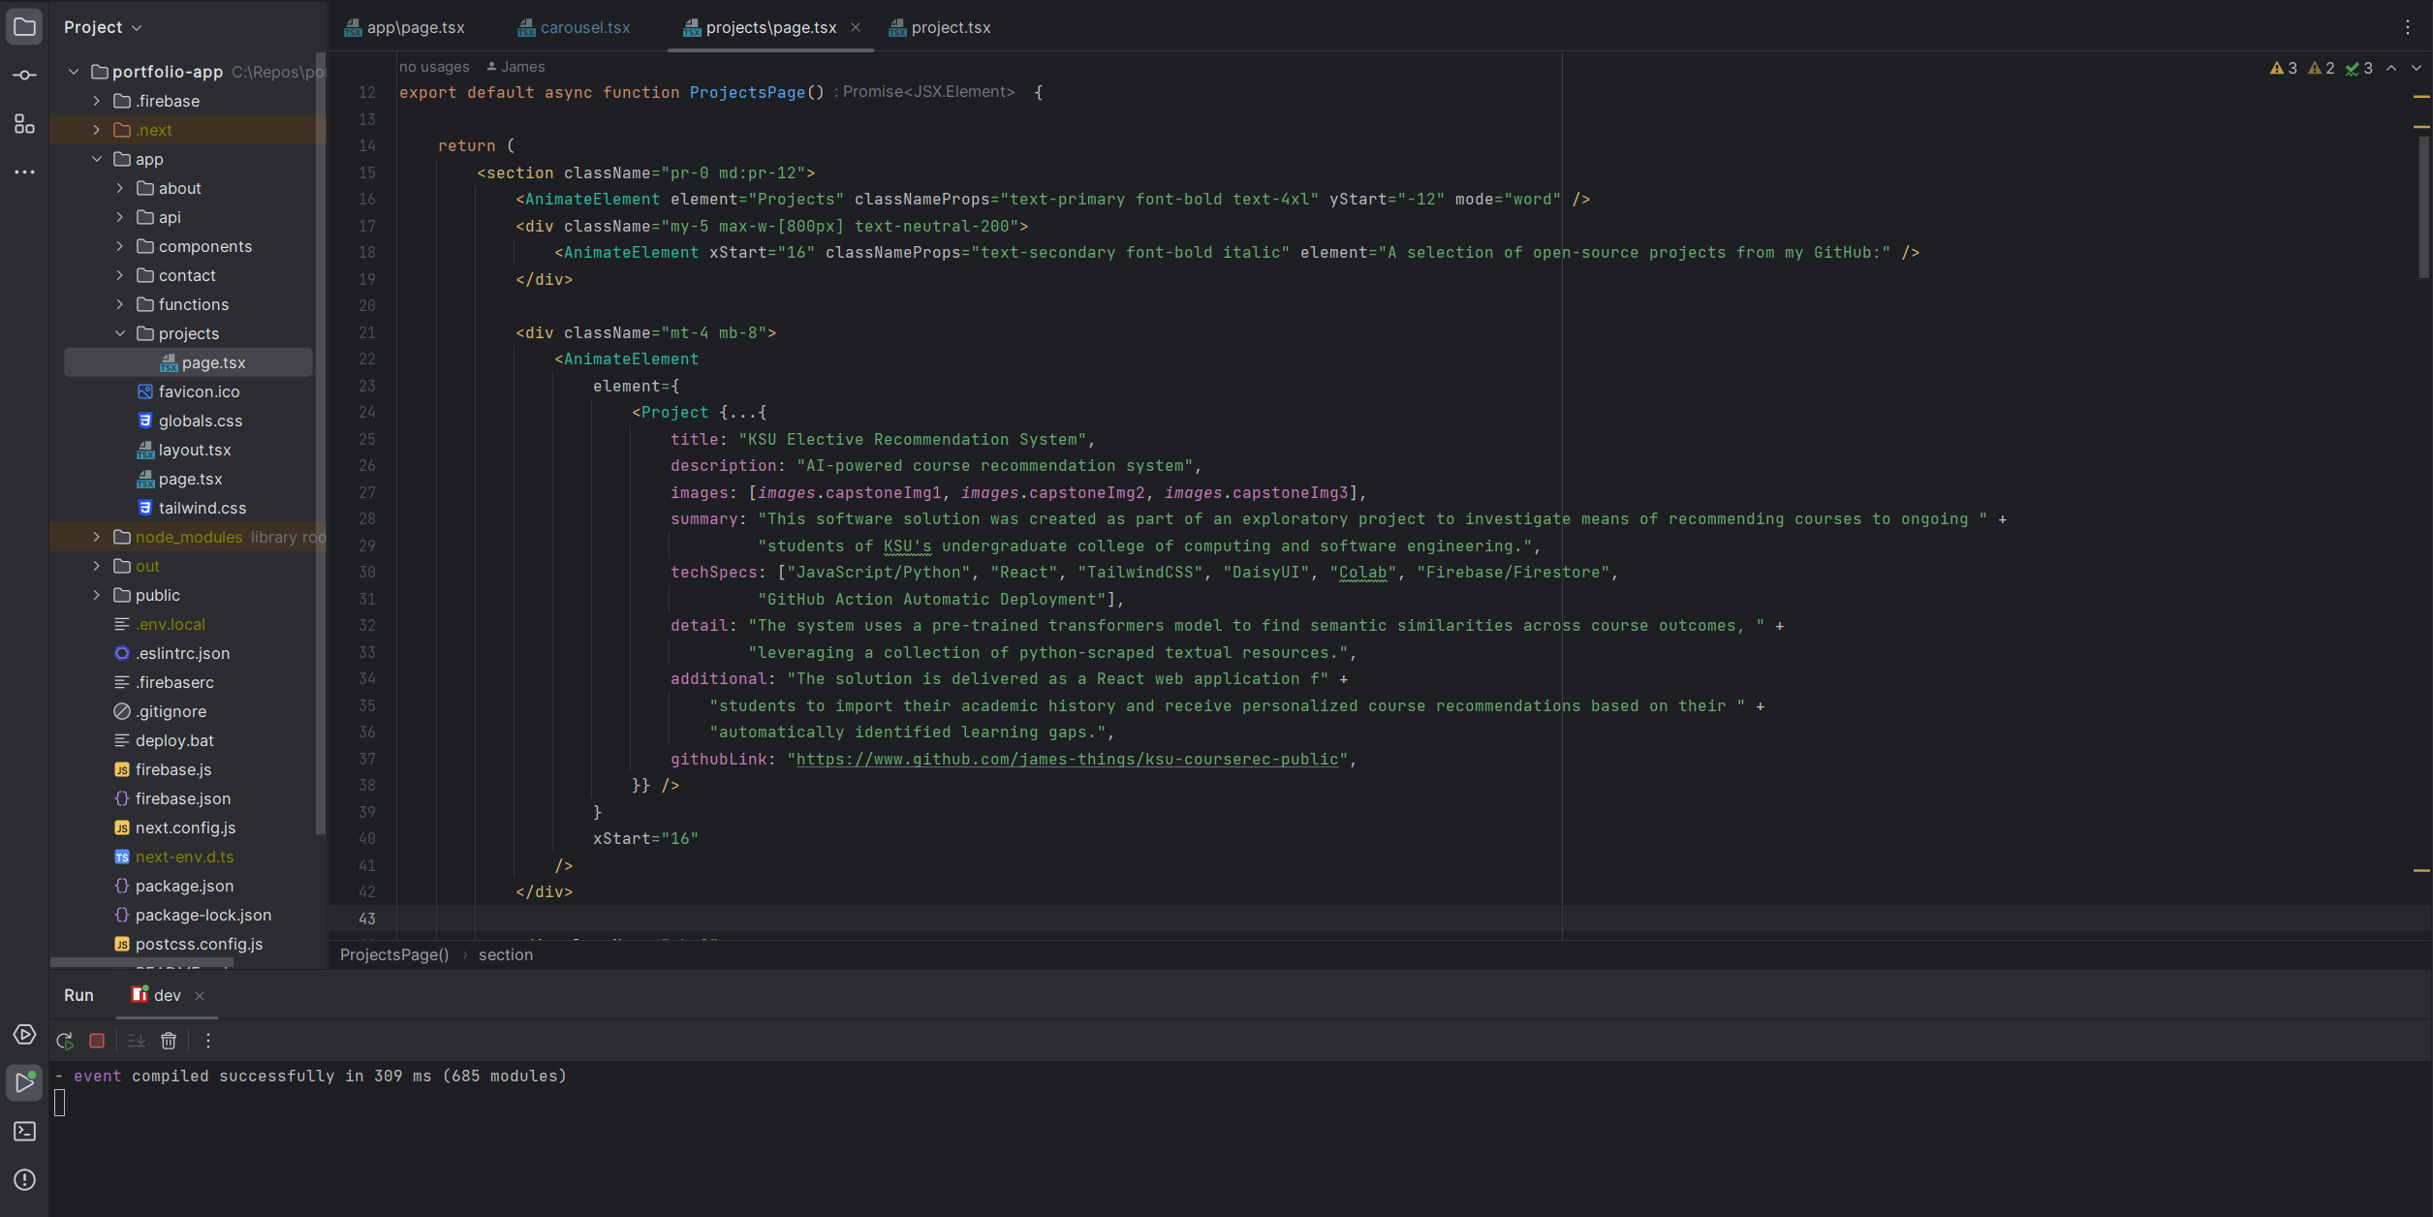Open the Project tool window icon

pos(24,27)
